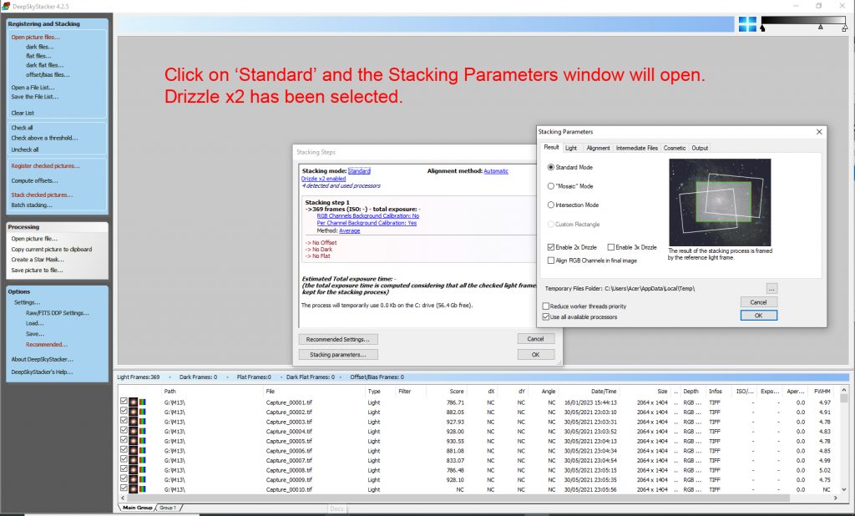The height and width of the screenshot is (516, 855).
Task: Click star thumbnail icon for Capture_00001.tif
Action: coord(133,402)
